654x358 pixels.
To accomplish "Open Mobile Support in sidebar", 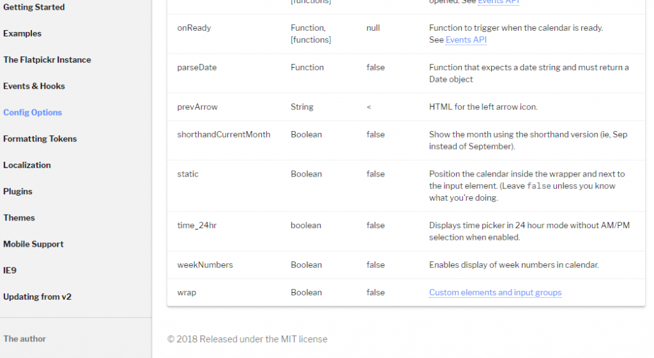I will (33, 244).
